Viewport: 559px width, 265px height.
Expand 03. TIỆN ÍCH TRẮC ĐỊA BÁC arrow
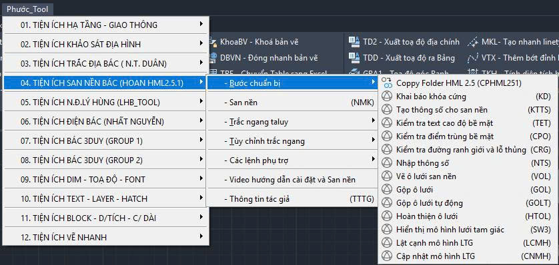[201, 63]
